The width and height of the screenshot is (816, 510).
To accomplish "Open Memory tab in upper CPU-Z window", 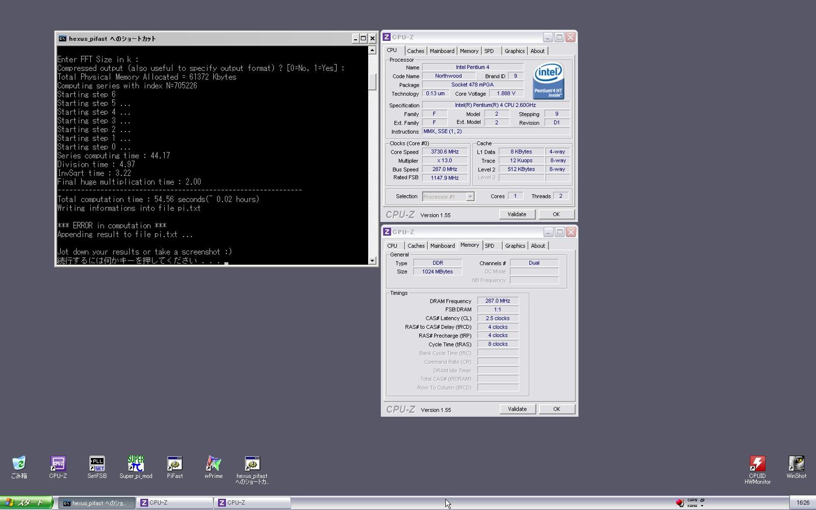I will [x=469, y=51].
